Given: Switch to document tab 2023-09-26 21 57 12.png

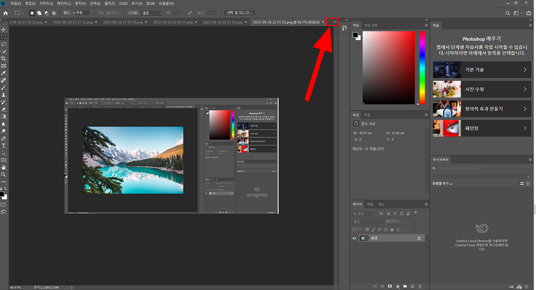Looking at the screenshot, I should 73,22.
